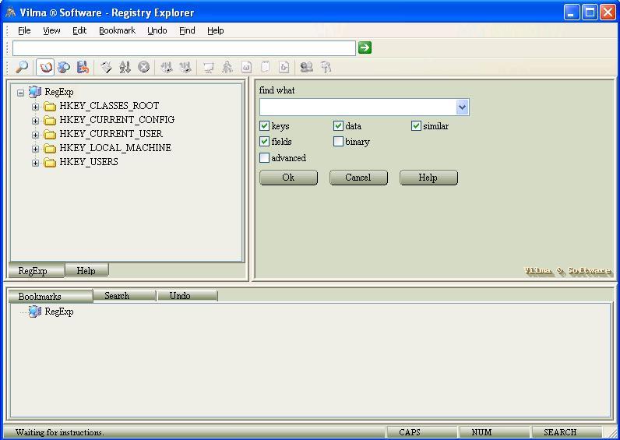This screenshot has width=620, height=440.
Task: Click the Registry Explorer title bar app icon
Action: pos(10,12)
